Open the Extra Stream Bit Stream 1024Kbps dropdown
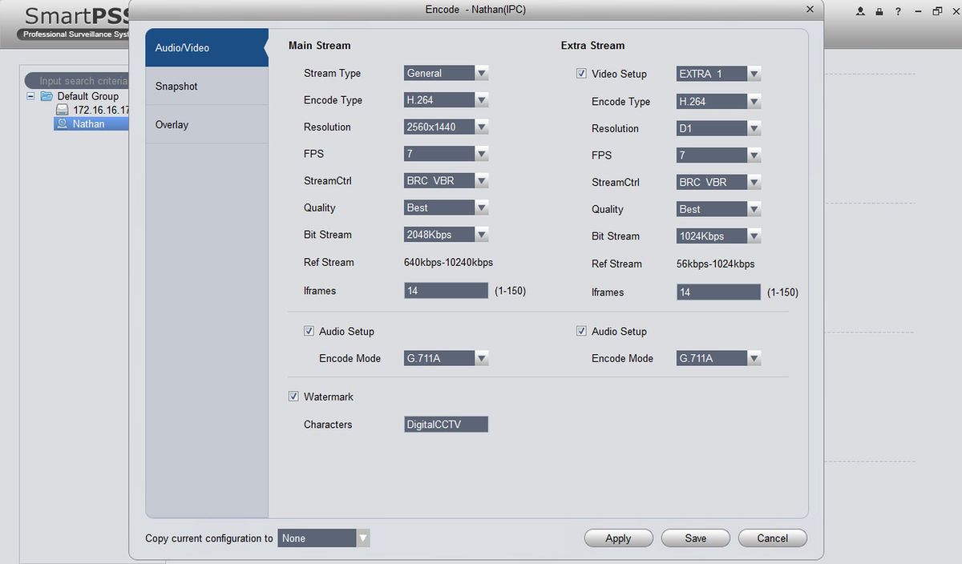This screenshot has height=564, width=962. pos(719,236)
